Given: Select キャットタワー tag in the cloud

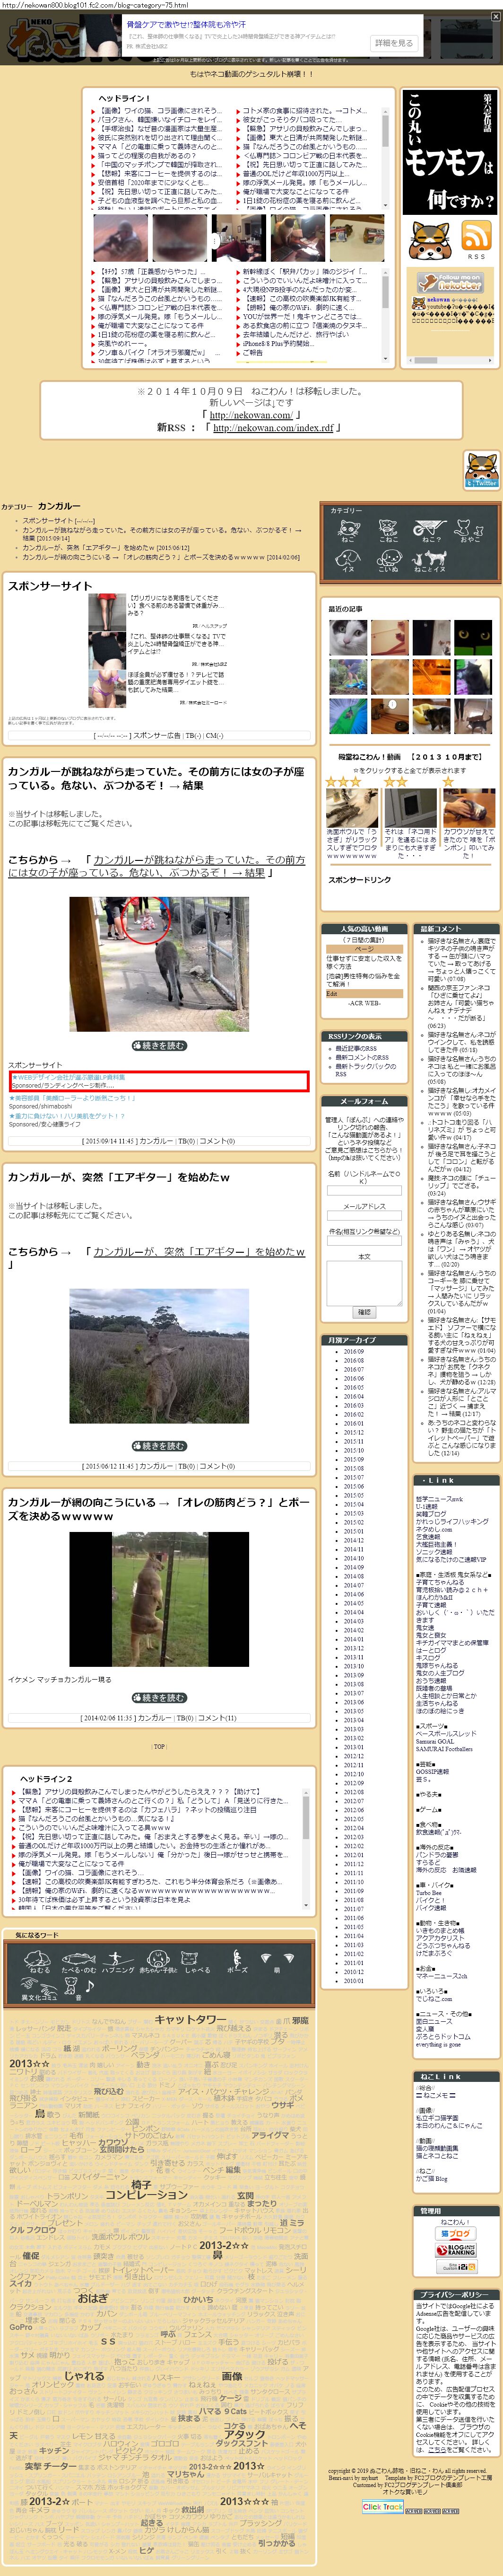Looking at the screenshot, I should 190,2019.
